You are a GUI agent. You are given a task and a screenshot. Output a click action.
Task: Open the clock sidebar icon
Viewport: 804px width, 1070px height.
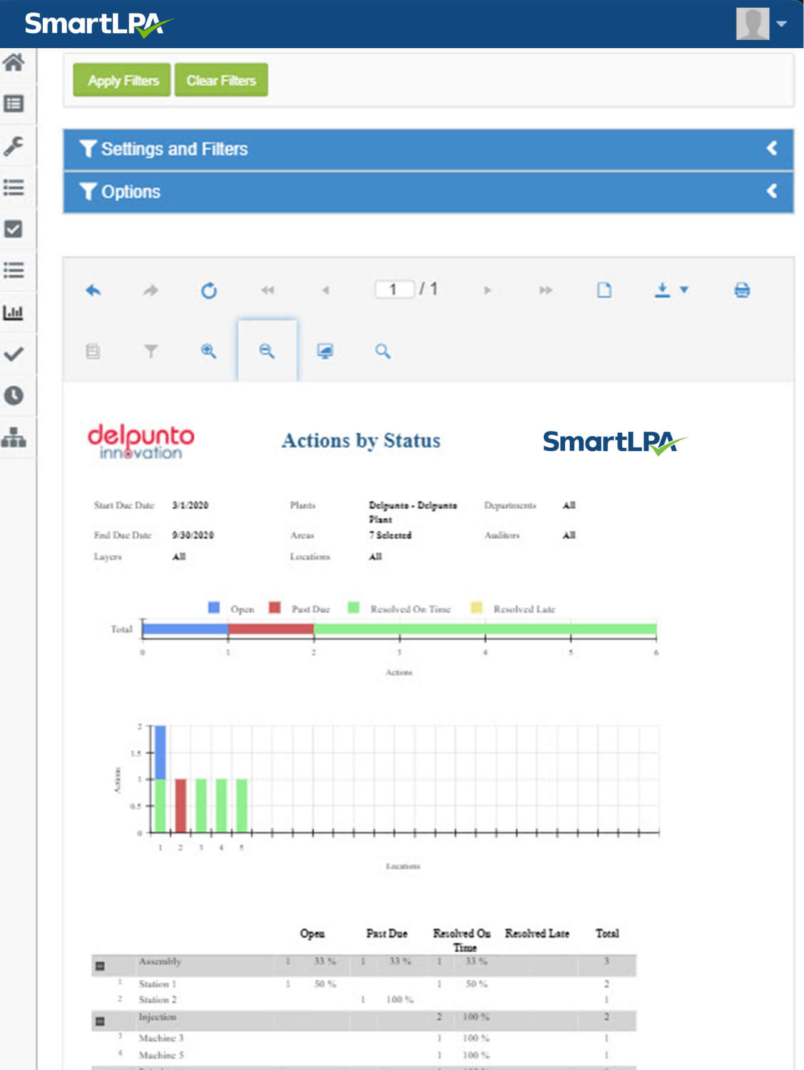tap(14, 395)
